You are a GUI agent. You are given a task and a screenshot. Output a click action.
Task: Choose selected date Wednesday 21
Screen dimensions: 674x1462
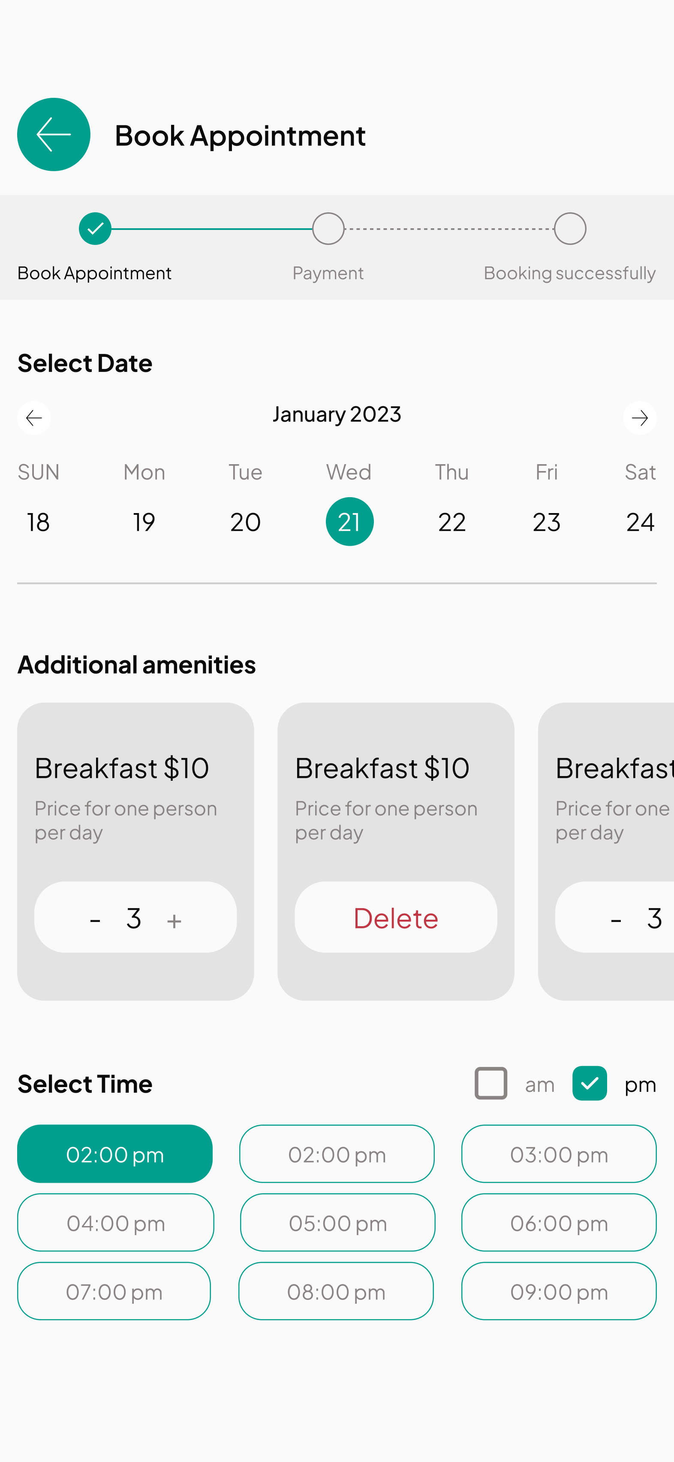[349, 522]
